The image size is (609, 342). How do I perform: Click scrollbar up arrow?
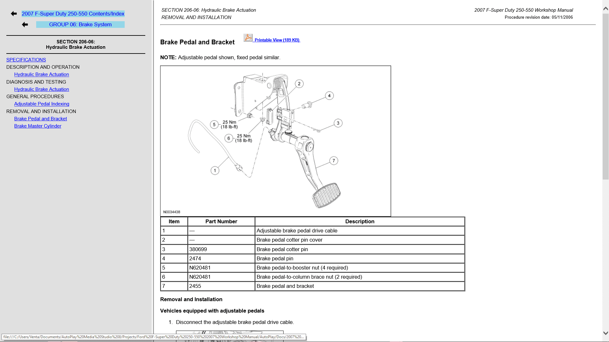606,9
